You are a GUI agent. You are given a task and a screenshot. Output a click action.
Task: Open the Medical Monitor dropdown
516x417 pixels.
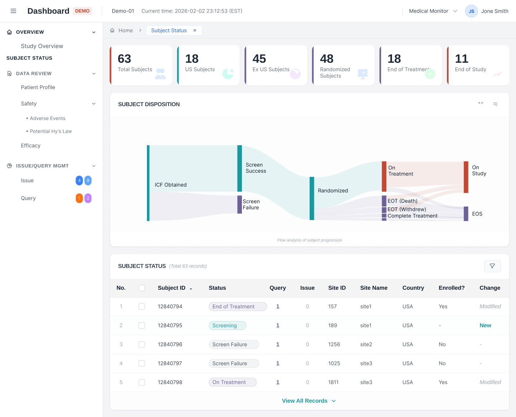coord(432,11)
